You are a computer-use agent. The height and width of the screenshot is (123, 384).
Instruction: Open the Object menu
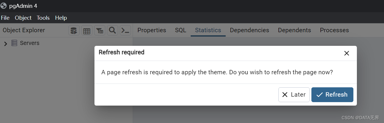[x=23, y=18]
